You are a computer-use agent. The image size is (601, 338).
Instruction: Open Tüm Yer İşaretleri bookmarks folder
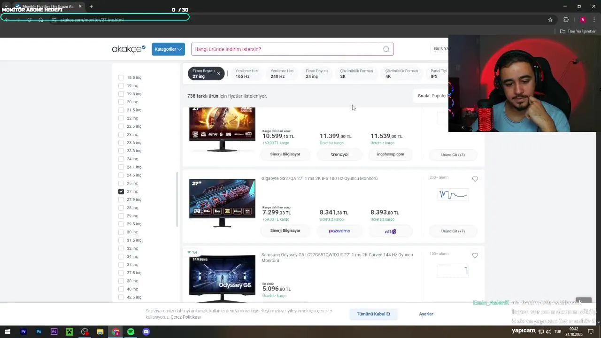[578, 31]
